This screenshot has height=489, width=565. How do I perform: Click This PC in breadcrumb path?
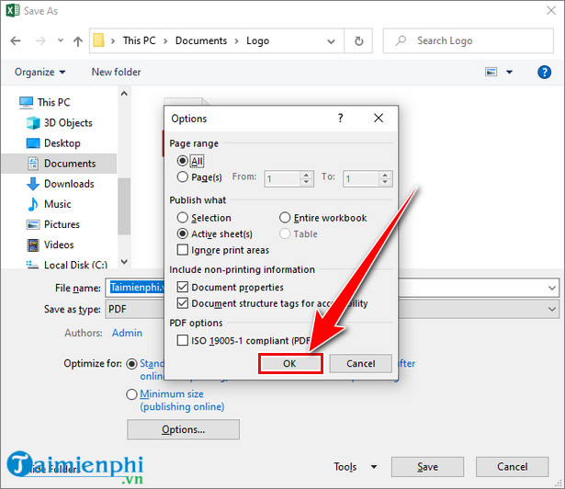(140, 40)
